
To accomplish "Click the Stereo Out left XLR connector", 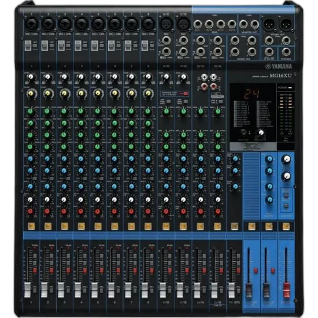I will click(269, 24).
